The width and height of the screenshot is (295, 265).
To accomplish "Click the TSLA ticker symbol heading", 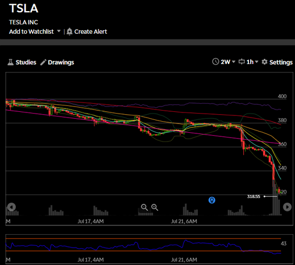I will 24,8.
